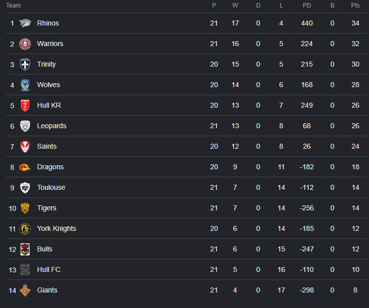369x308 pixels.
Task: Open the Bulls team logo
Action: (25, 249)
